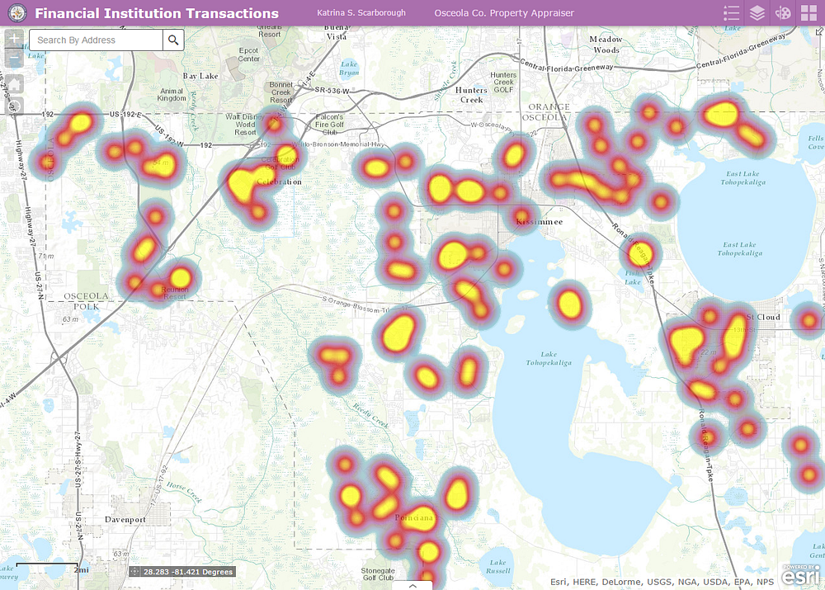Click the Esri logo in corner
The width and height of the screenshot is (825, 590).
point(801,575)
